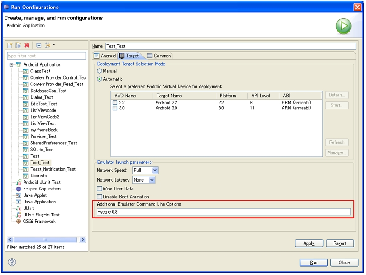The width and height of the screenshot is (366, 275).
Task: Switch to the Common tab
Action: [x=159, y=56]
